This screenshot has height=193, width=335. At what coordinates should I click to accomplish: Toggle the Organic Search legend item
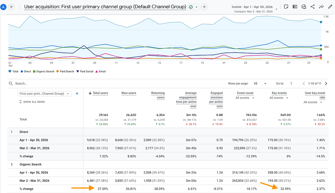(44, 71)
